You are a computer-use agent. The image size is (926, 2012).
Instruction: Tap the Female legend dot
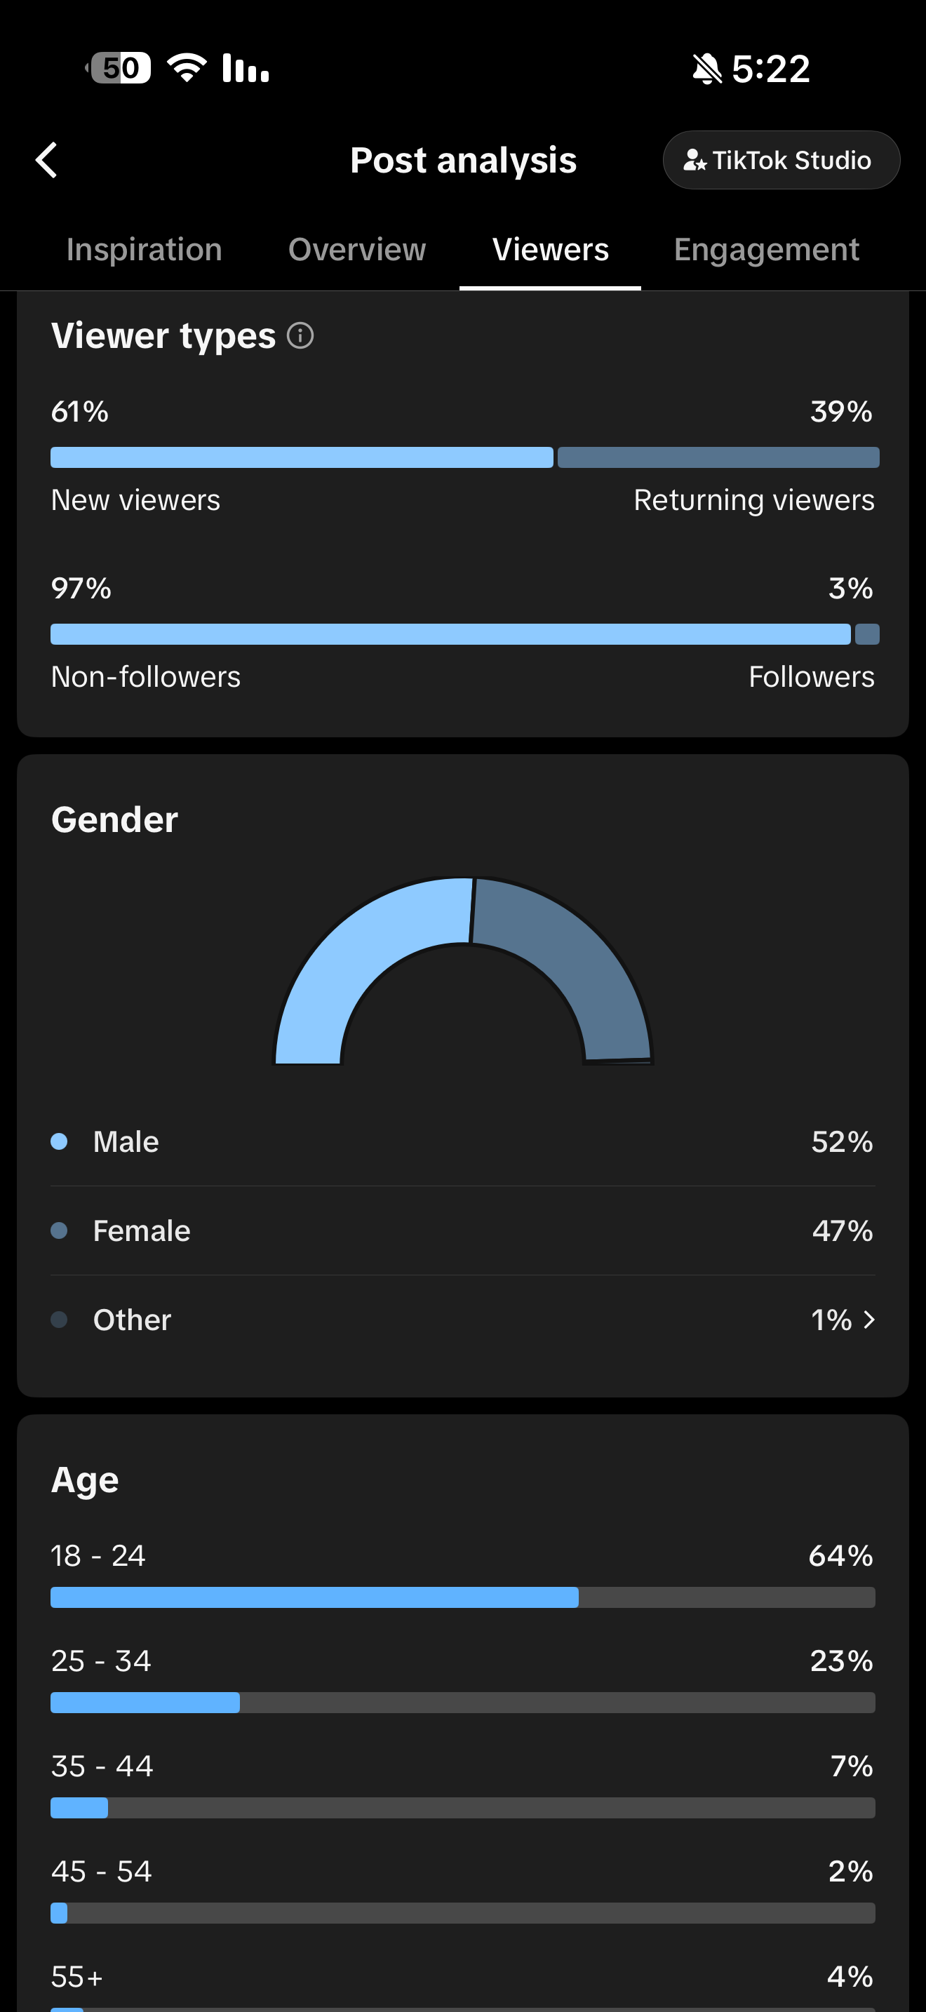click(58, 1231)
